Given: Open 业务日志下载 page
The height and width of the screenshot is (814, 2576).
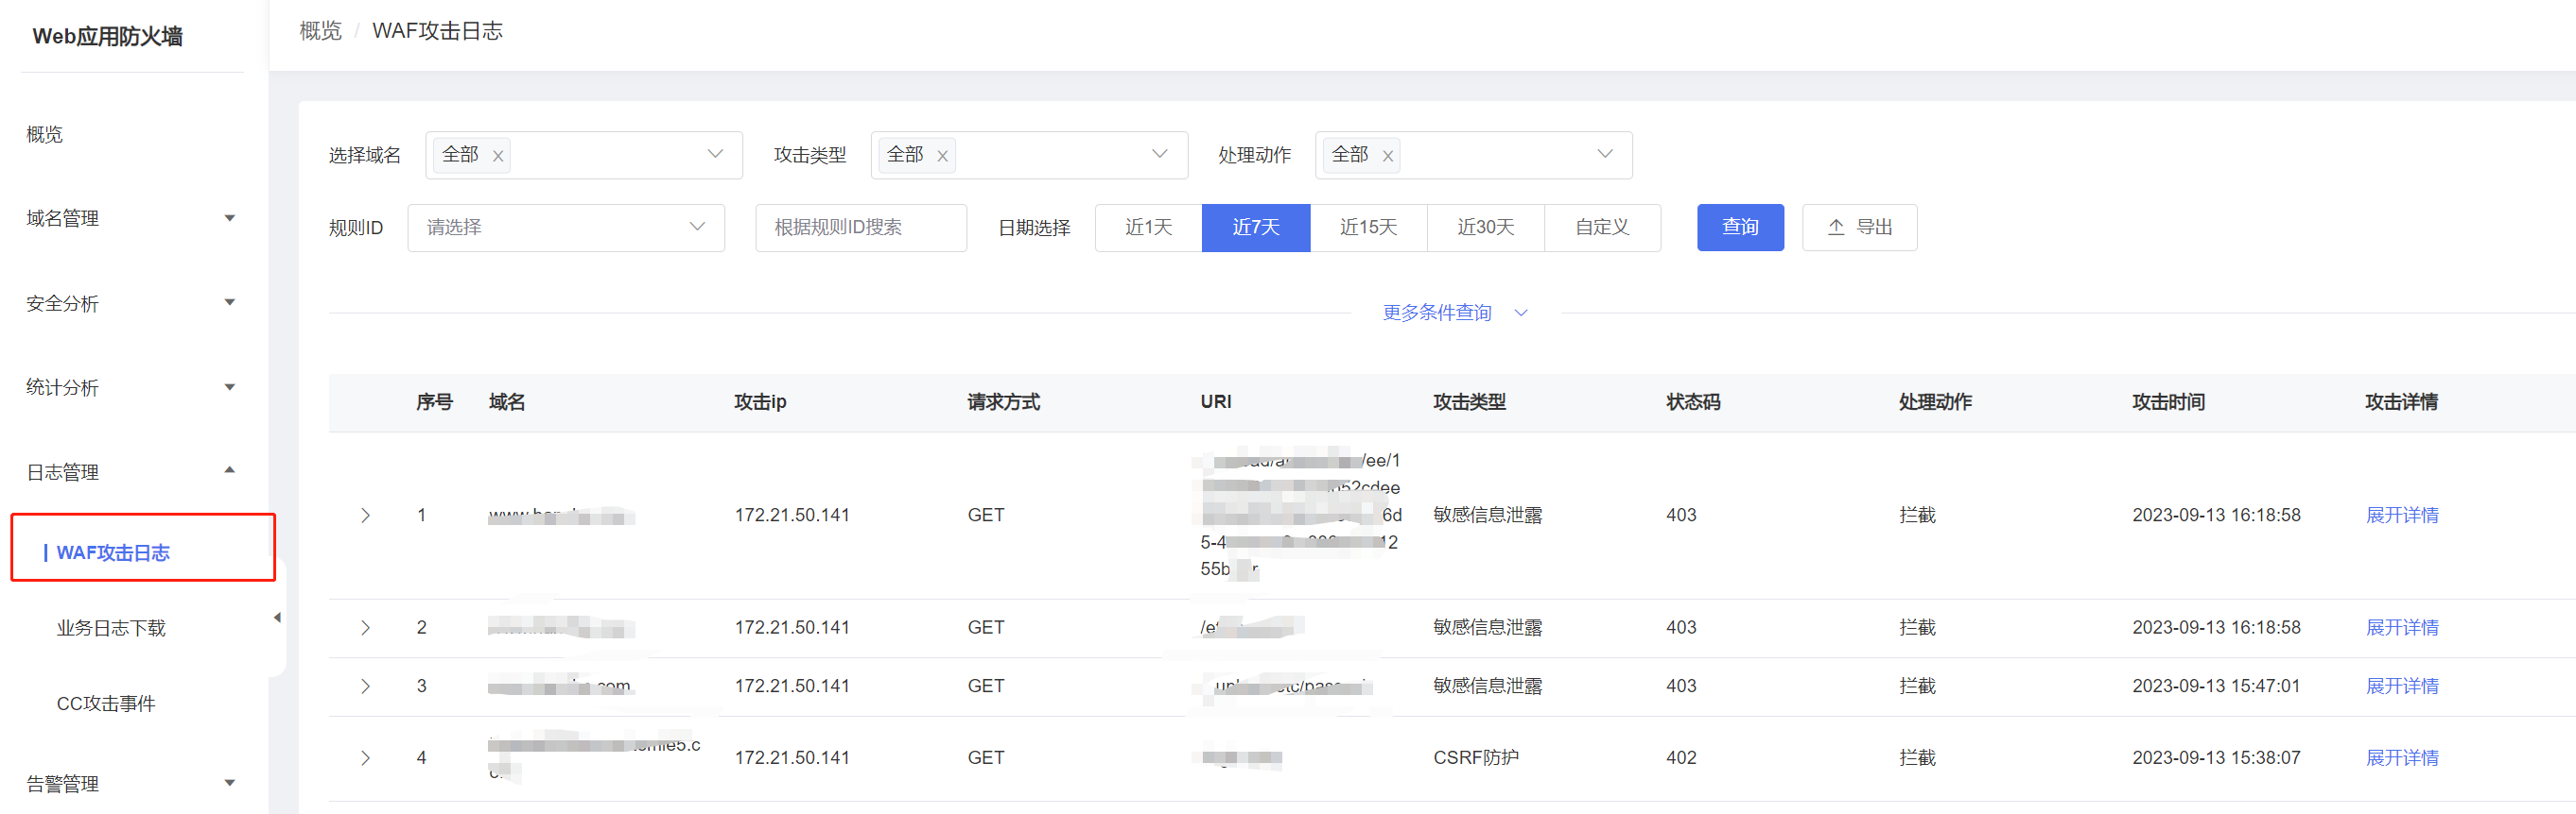Looking at the screenshot, I should pos(111,628).
